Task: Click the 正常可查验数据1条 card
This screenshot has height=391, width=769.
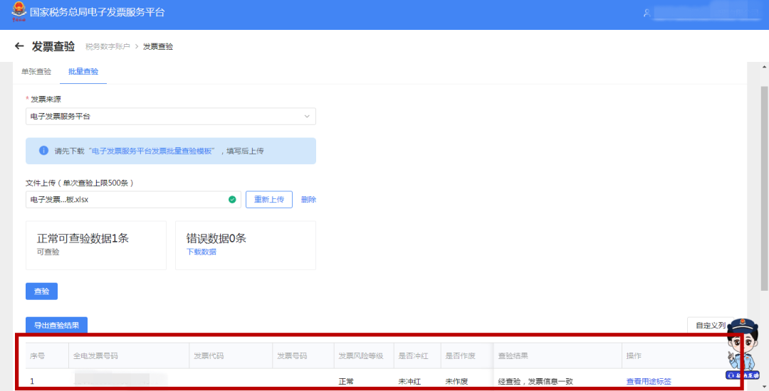Action: [x=96, y=245]
